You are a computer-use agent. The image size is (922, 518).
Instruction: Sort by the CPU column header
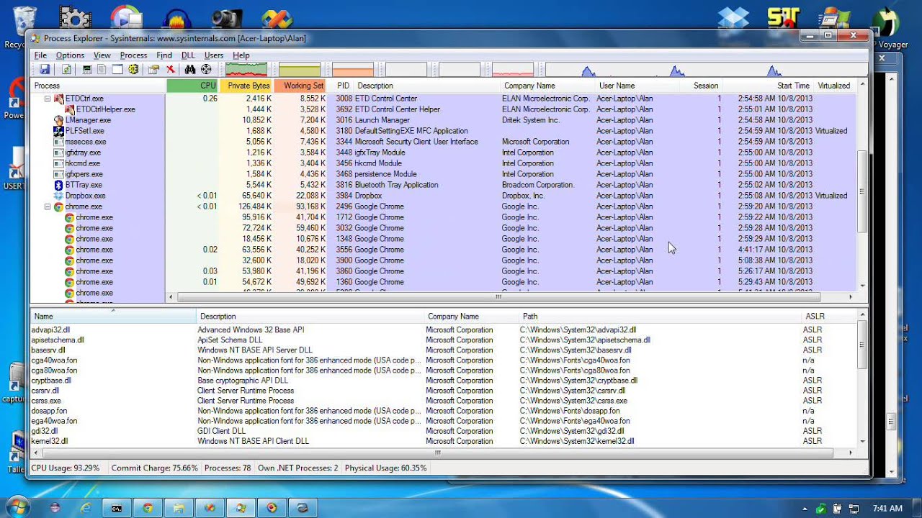193,86
